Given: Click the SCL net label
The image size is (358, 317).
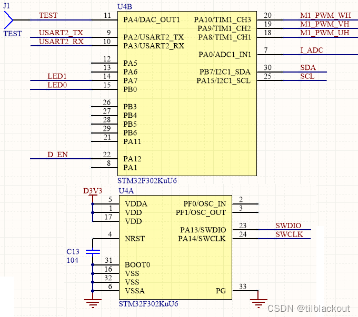Looking at the screenshot, I should (x=307, y=76).
